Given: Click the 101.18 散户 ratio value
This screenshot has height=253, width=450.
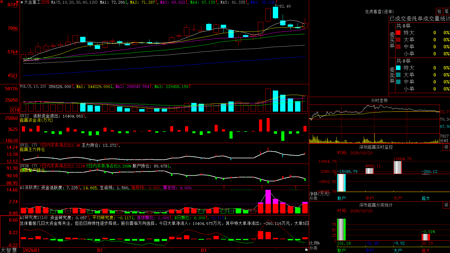Looking at the screenshot, I should pos(344,243).
